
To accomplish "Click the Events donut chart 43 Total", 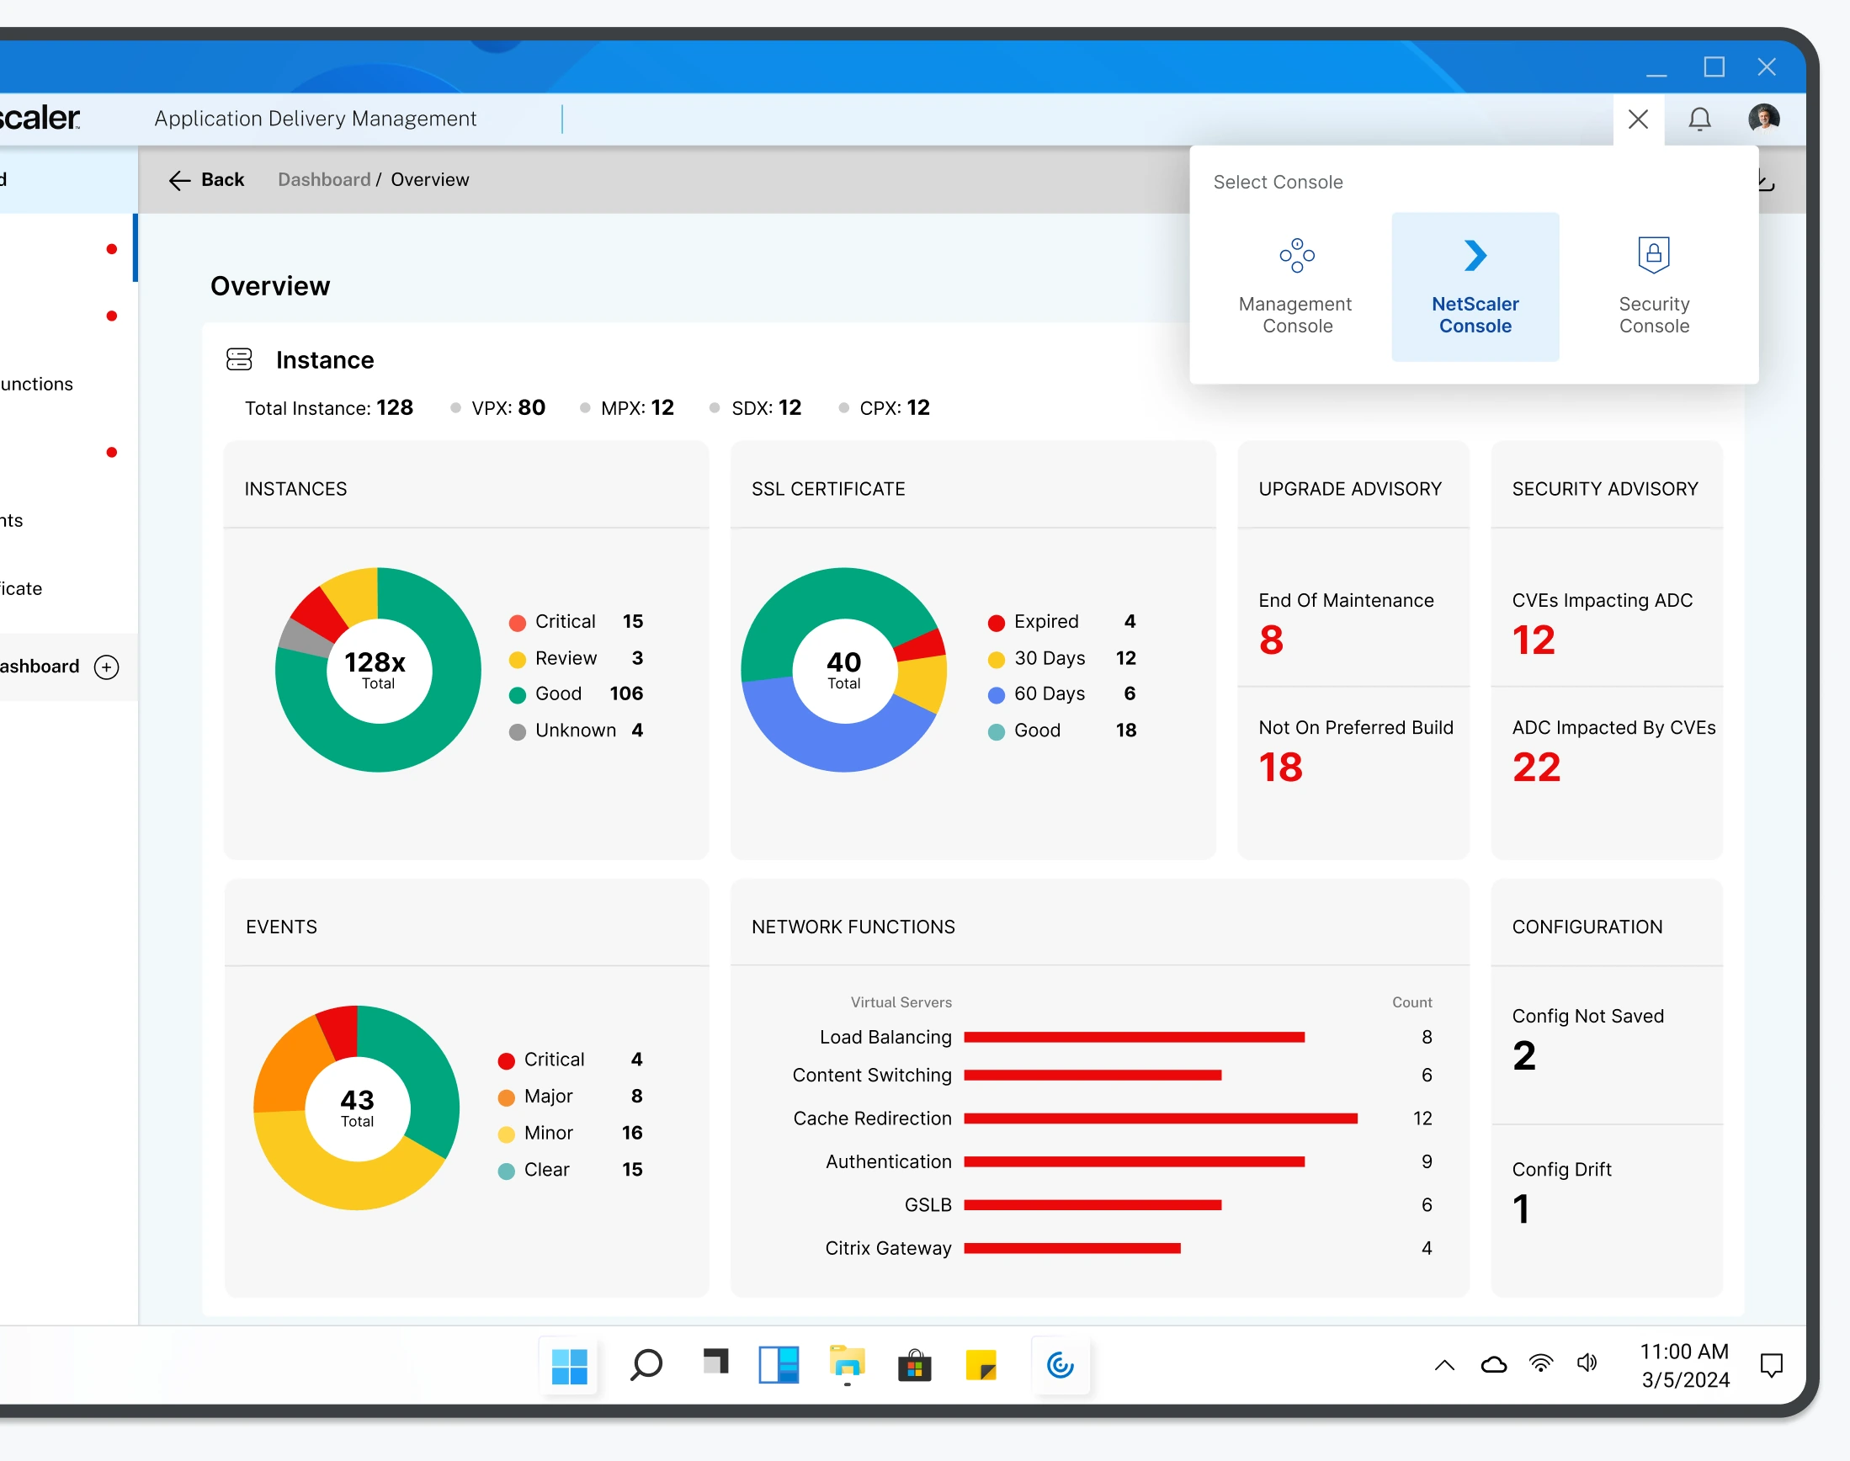I will click(357, 1107).
